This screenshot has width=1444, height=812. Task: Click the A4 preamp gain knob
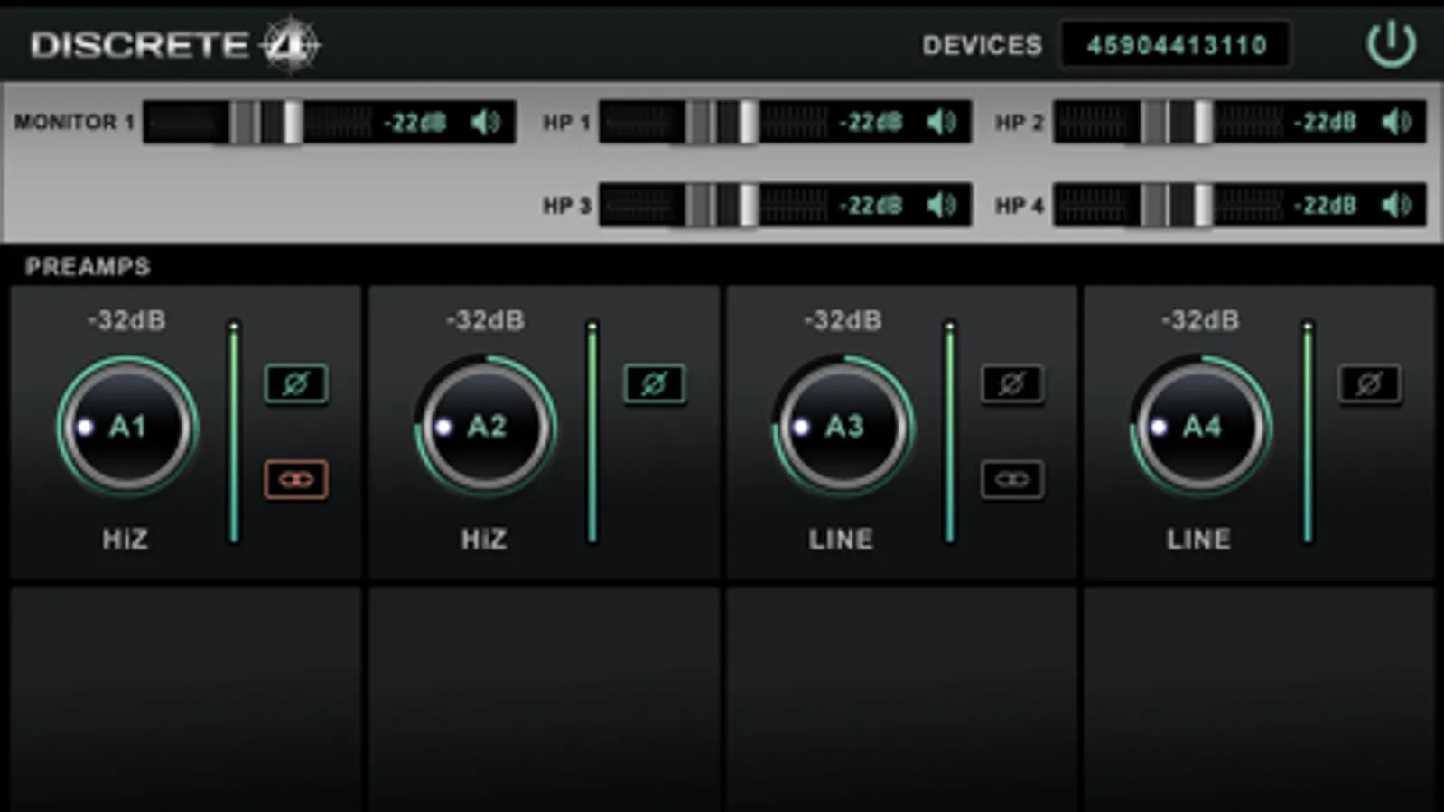pos(1201,426)
